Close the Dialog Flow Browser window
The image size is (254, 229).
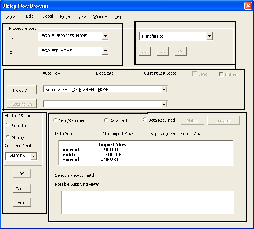248,6
